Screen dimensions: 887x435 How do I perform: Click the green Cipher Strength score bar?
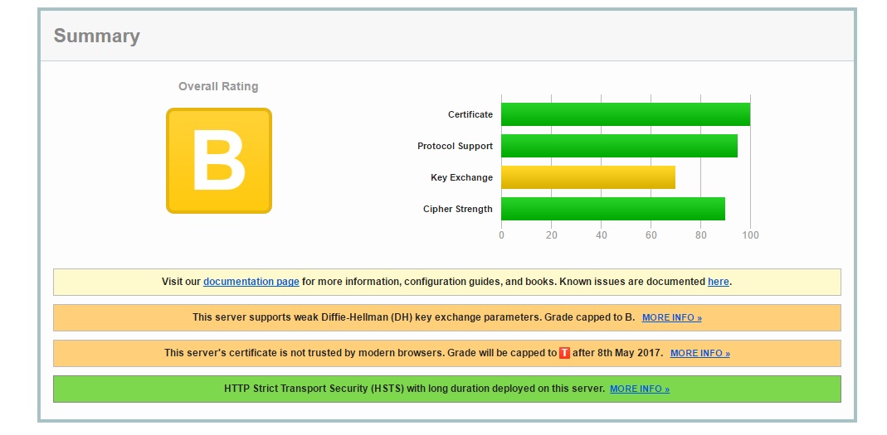click(x=613, y=209)
